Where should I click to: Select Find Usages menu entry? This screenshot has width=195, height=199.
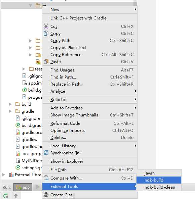90,70
